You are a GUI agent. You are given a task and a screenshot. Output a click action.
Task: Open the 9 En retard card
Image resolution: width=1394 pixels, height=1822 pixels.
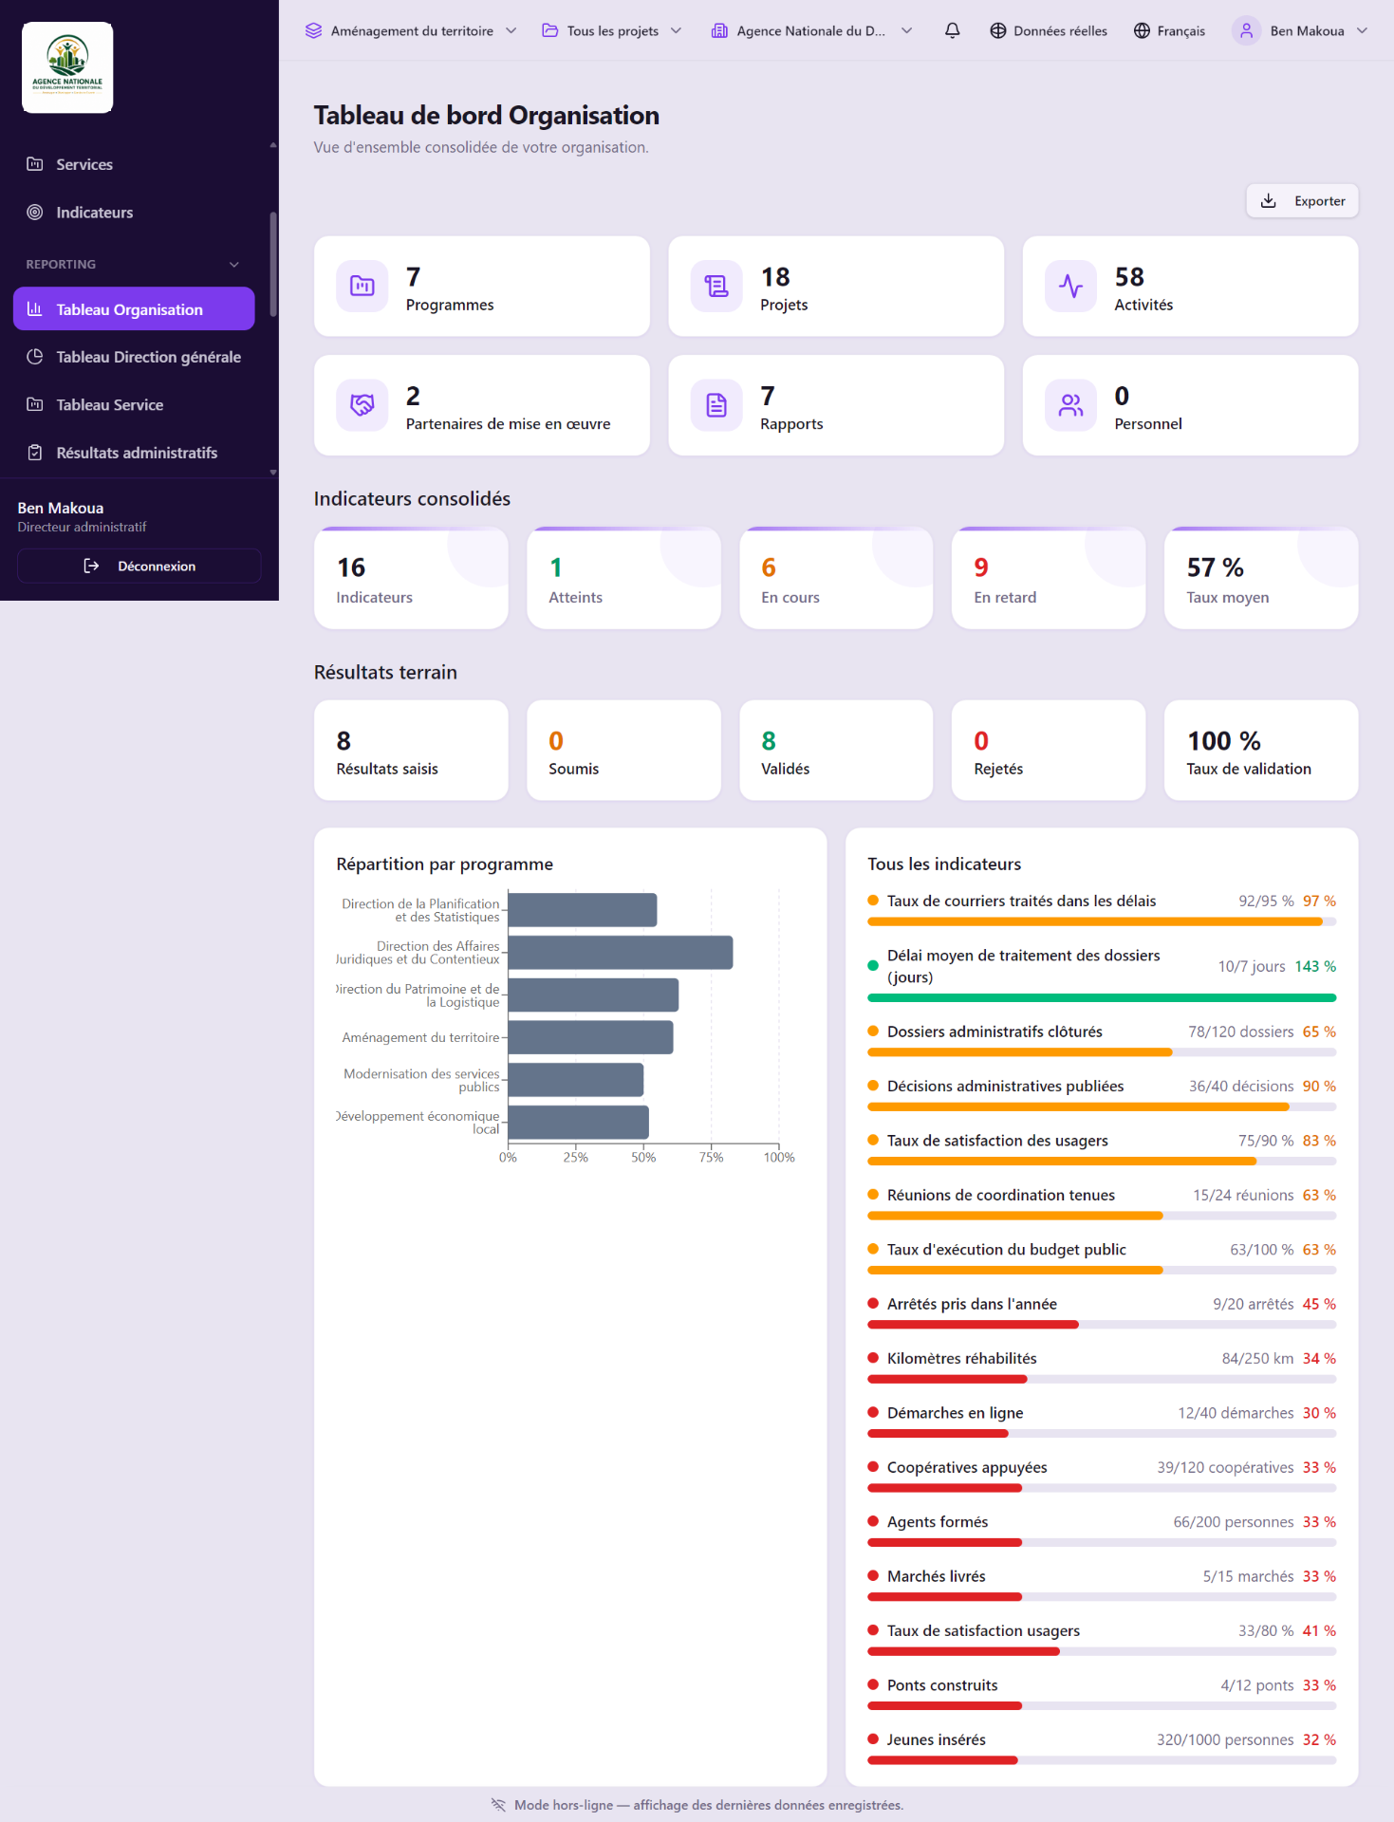tap(1049, 578)
